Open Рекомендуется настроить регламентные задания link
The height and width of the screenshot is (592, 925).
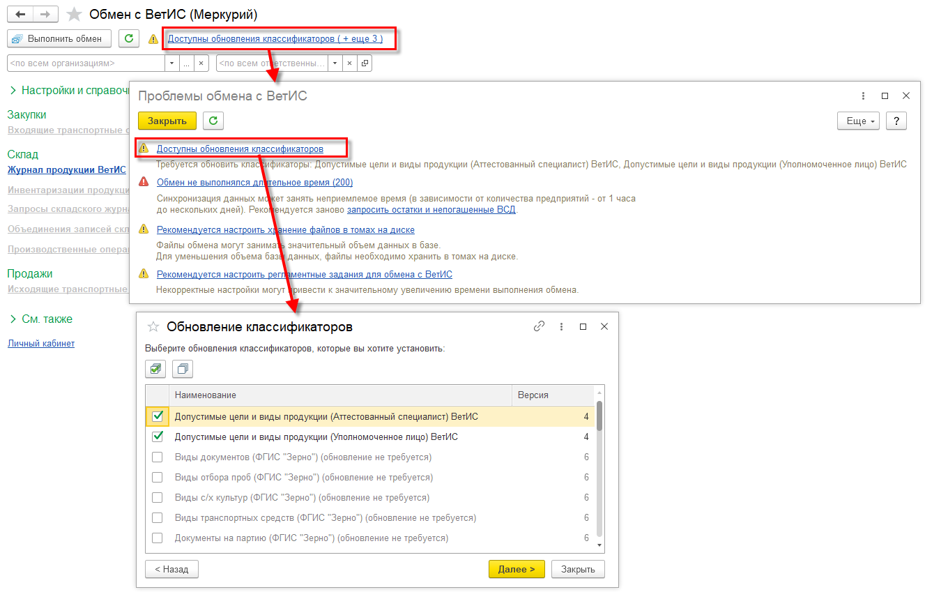(x=305, y=274)
